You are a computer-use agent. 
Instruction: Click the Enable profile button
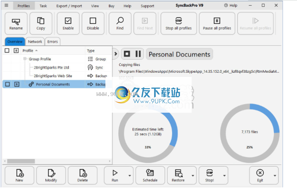(68, 24)
